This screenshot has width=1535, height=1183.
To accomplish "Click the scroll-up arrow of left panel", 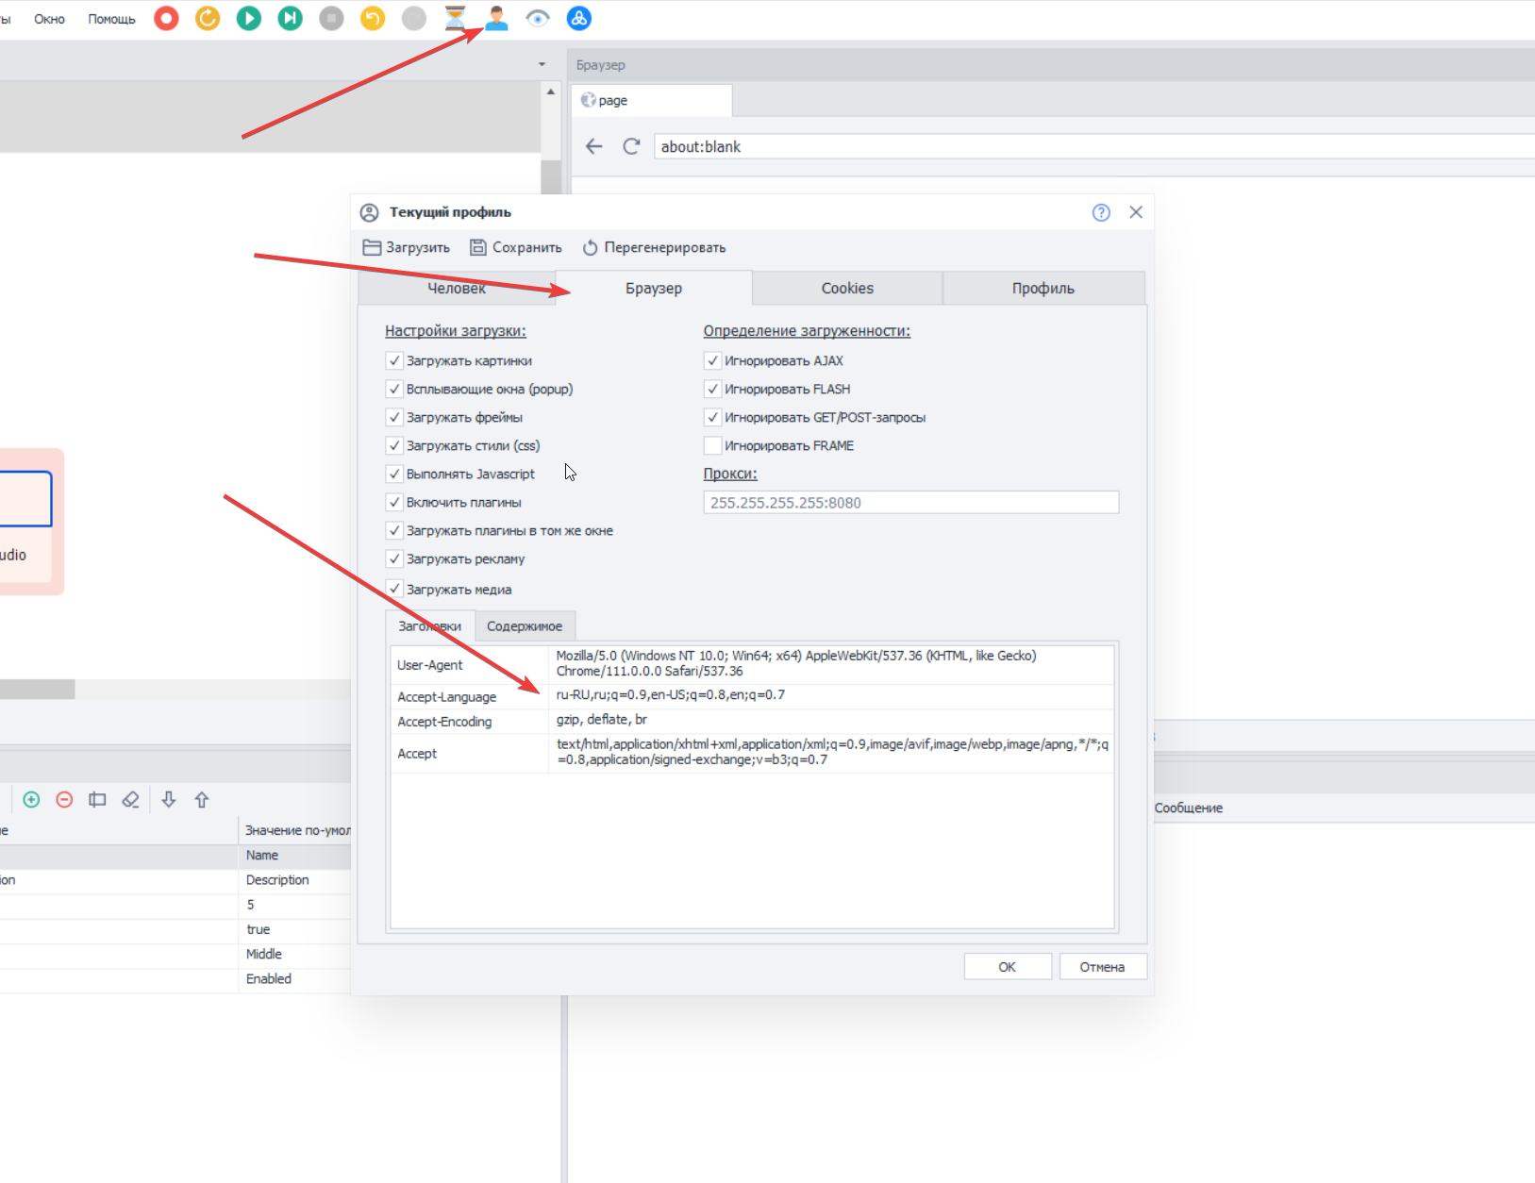I will (551, 92).
